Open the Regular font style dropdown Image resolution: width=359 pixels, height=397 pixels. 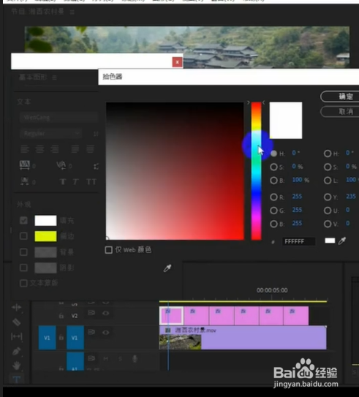pos(51,133)
